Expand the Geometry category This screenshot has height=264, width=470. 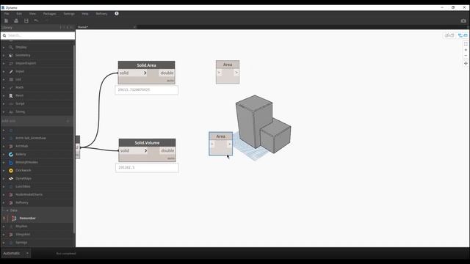(x=4, y=56)
